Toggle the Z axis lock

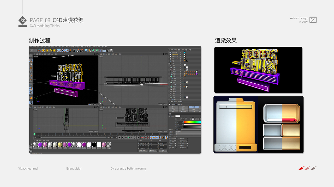[x=66, y=50]
